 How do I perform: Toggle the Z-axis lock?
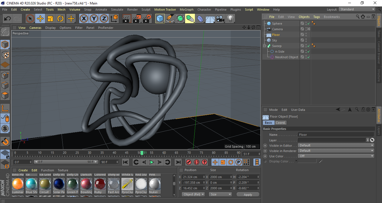(x=103, y=18)
